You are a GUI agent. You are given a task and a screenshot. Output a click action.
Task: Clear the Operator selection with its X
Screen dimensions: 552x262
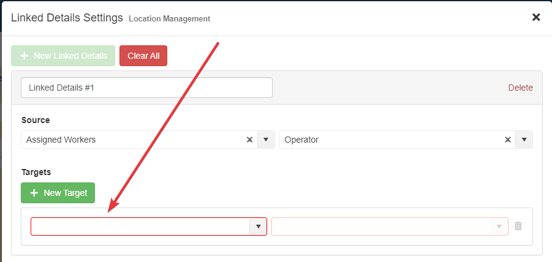[x=507, y=140]
